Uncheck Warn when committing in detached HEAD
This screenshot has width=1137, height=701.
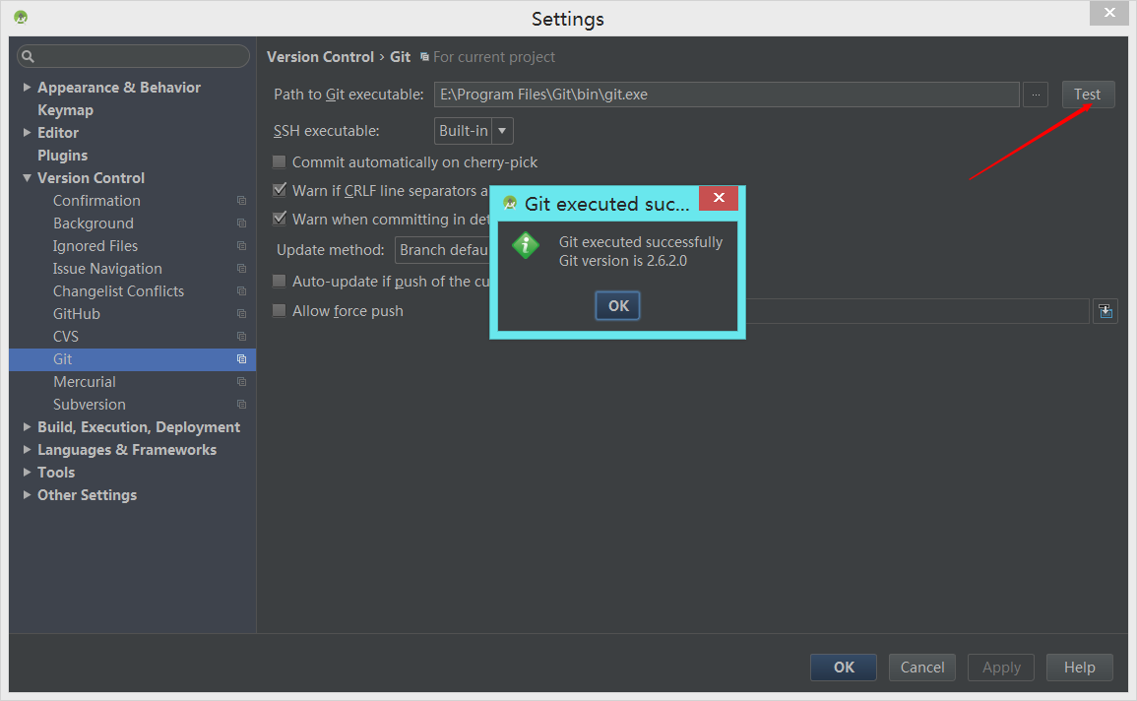[x=280, y=219]
